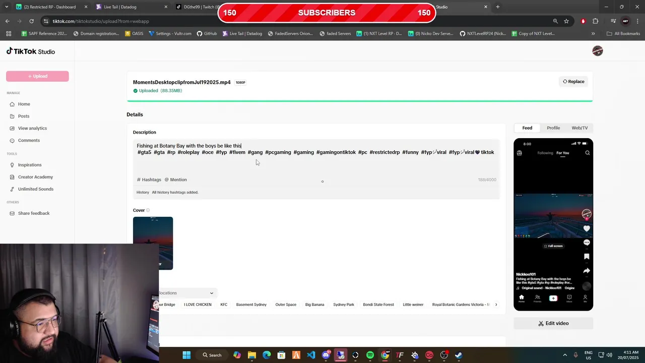
Task: Open Windows taskbar Search box
Action: pos(212,355)
